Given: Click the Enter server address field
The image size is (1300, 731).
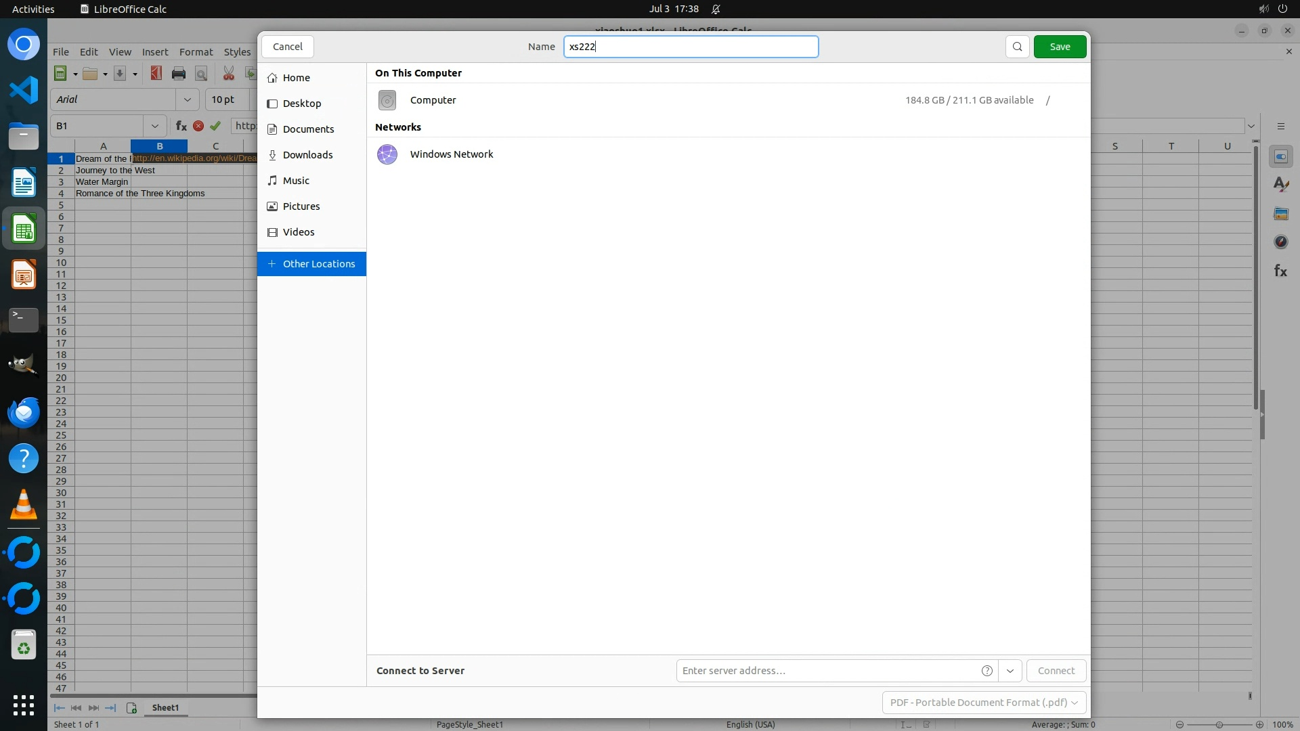Looking at the screenshot, I should tap(826, 671).
